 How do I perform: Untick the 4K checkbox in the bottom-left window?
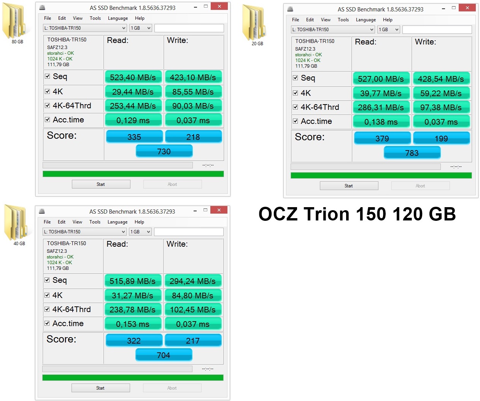[47, 295]
